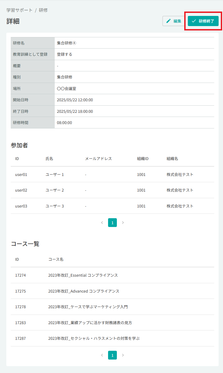Viewport: 223px width, 373px height.
Task: Click the 研修終了 button
Action: tap(203, 21)
